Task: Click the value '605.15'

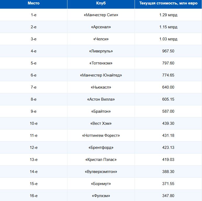Action: (x=168, y=99)
